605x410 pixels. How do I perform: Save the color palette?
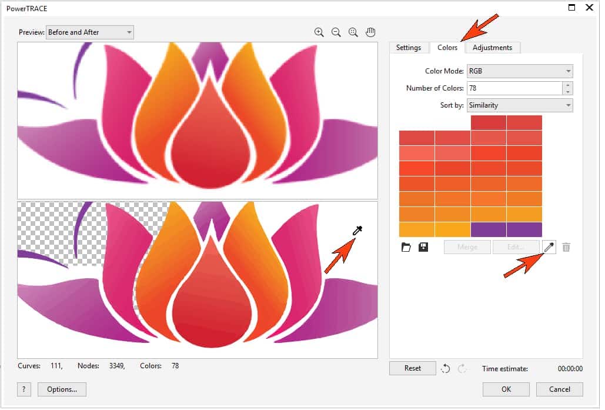[423, 247]
